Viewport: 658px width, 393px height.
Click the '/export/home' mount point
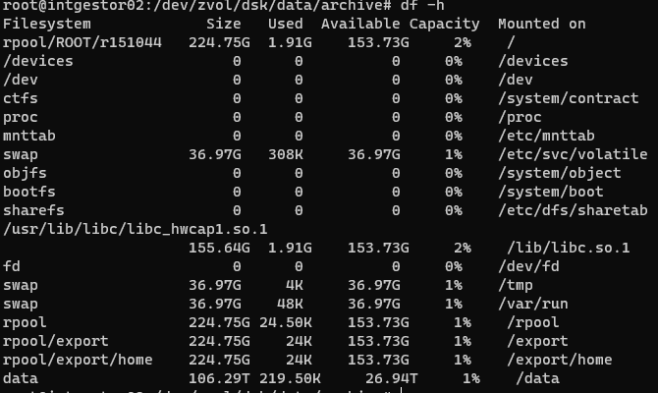pos(560,360)
